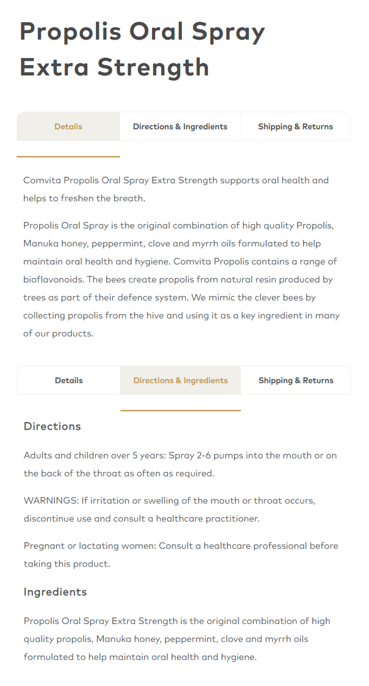Viewport: 369px width, 686px height.
Task: Select the highlighted gold Details tab
Action: [68, 126]
